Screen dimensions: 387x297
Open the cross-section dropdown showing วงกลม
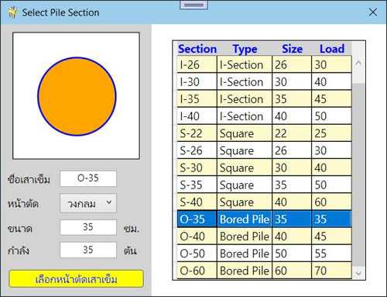[88, 203]
